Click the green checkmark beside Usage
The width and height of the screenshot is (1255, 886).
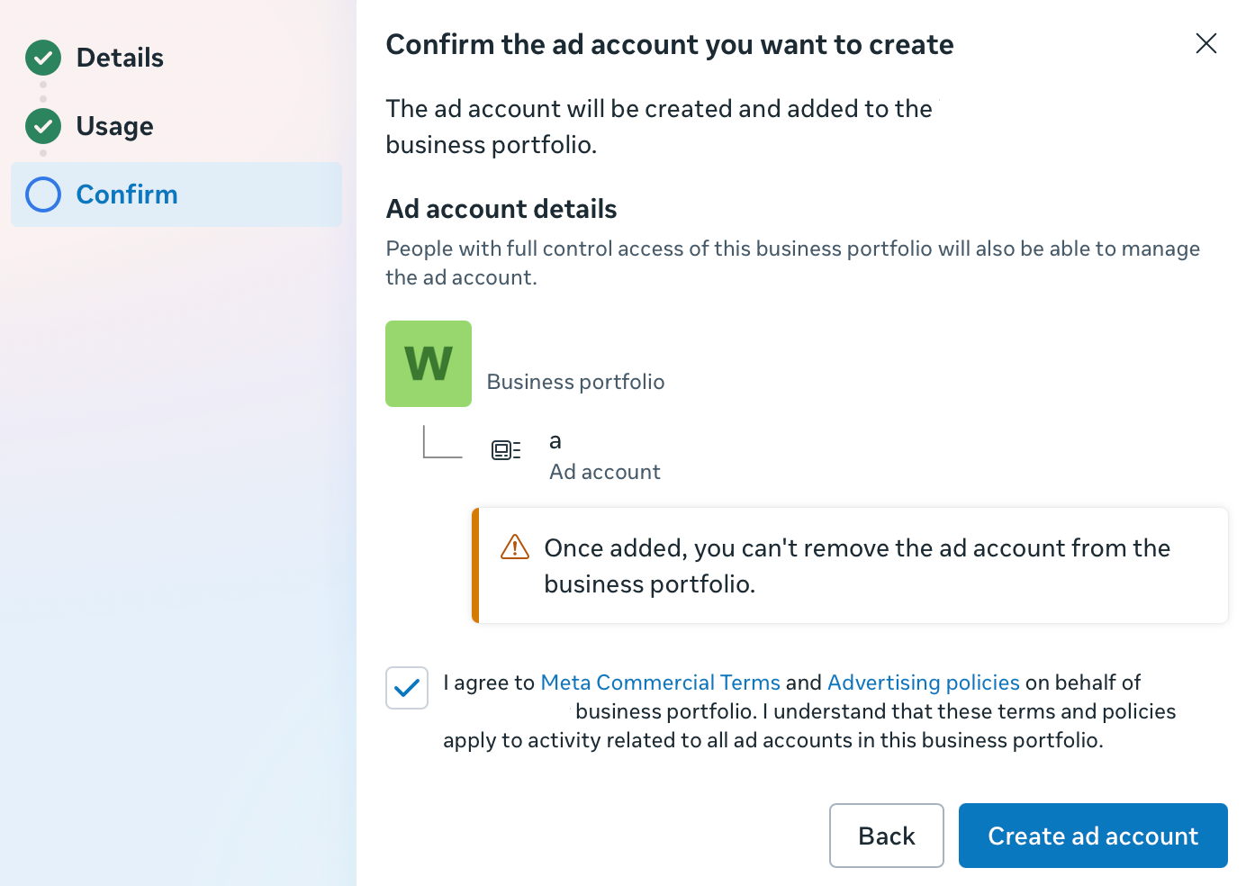pos(43,126)
